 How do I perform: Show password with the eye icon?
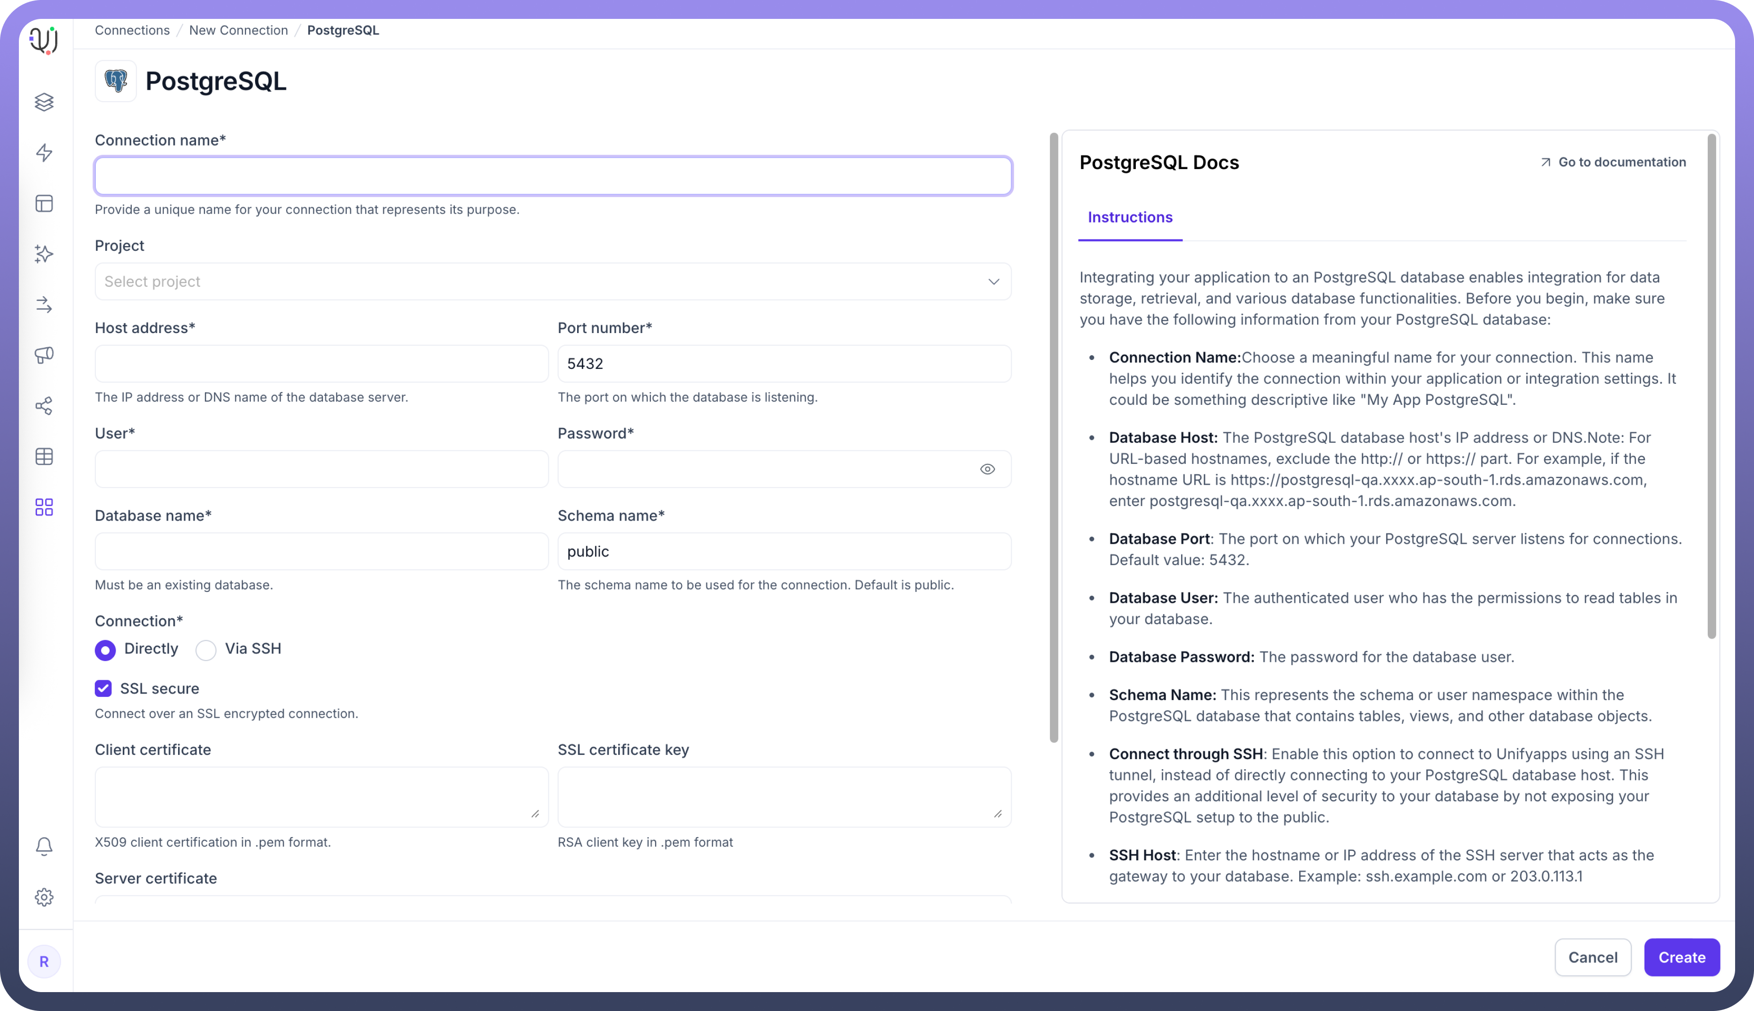click(987, 470)
